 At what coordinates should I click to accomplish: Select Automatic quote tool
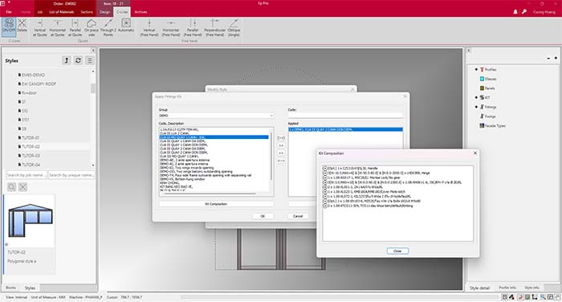(x=126, y=26)
